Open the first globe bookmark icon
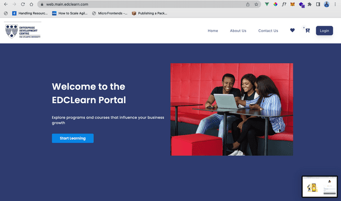The image size is (341, 201). [6, 13]
